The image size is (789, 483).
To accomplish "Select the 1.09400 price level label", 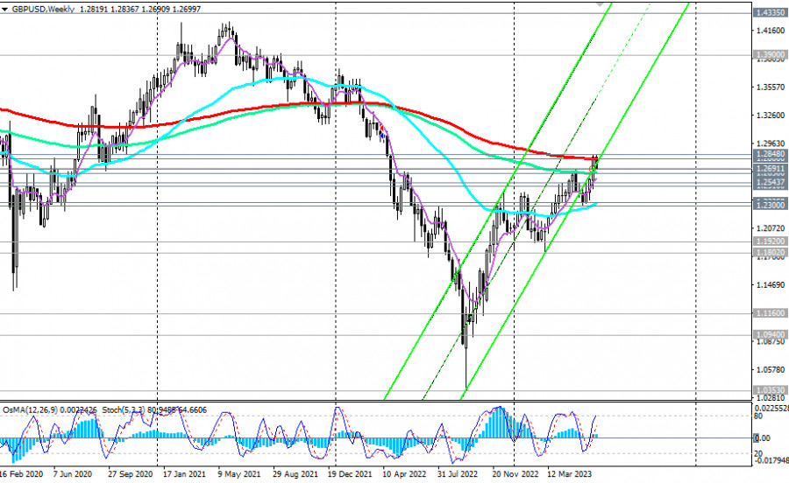I will [x=769, y=334].
